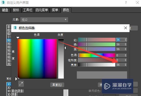
Task: Click the red (红) slider bar
Action: coord(97,40)
